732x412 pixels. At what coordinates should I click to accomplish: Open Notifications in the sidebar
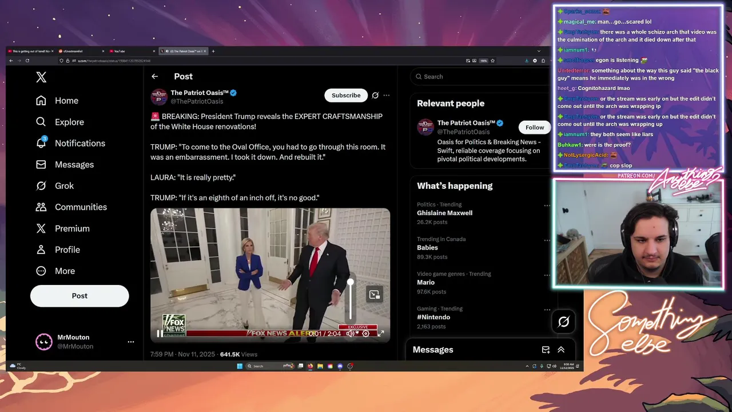pos(70,143)
